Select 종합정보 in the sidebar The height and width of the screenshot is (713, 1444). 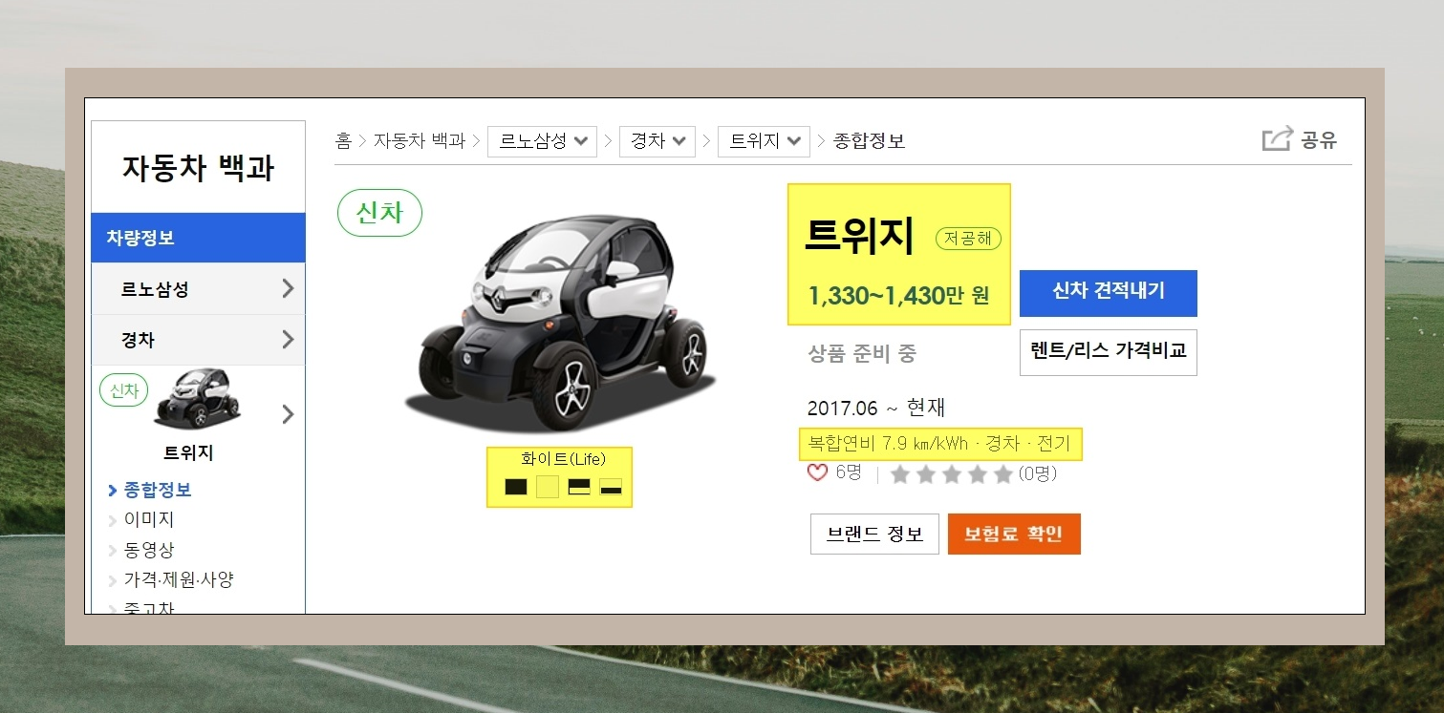click(x=158, y=490)
